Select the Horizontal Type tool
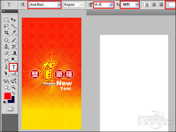Image resolution: width=176 pixels, height=132 pixels. (x=14, y=67)
